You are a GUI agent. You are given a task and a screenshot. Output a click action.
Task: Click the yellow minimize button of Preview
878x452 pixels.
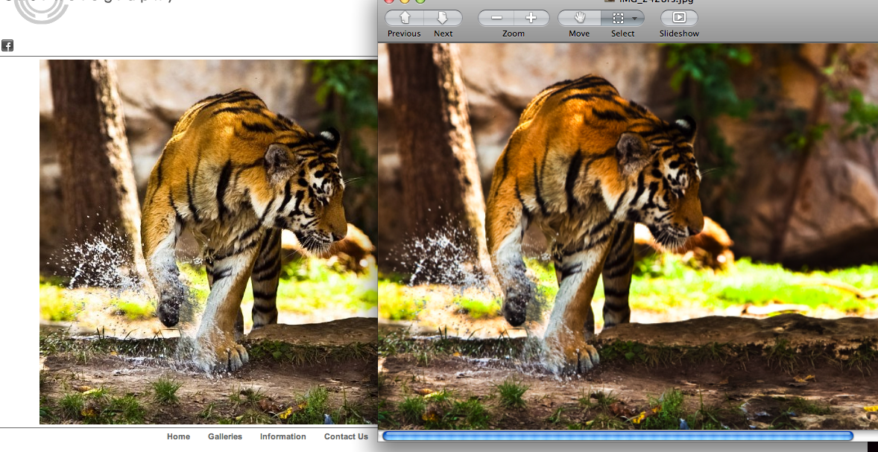click(404, 1)
